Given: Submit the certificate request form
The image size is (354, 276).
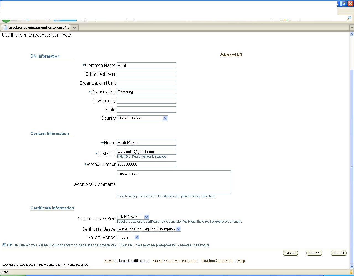Looking at the screenshot, I should click(339, 253).
